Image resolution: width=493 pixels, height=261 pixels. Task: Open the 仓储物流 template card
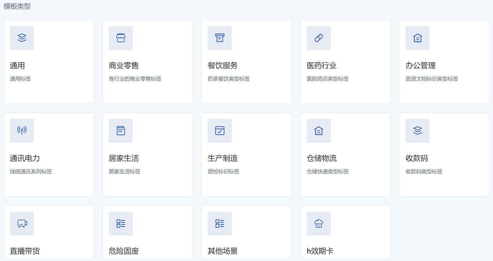tap(345, 154)
